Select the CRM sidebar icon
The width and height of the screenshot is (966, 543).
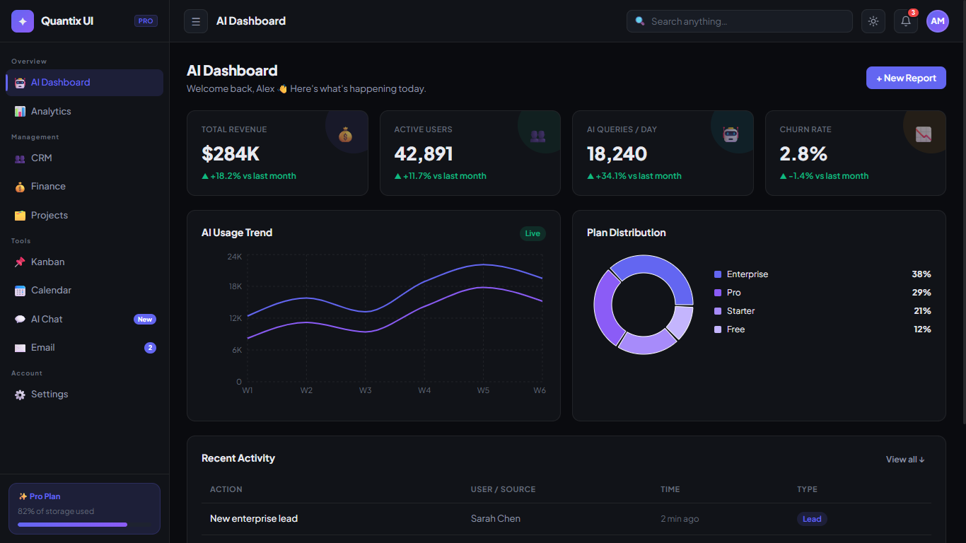(x=21, y=158)
